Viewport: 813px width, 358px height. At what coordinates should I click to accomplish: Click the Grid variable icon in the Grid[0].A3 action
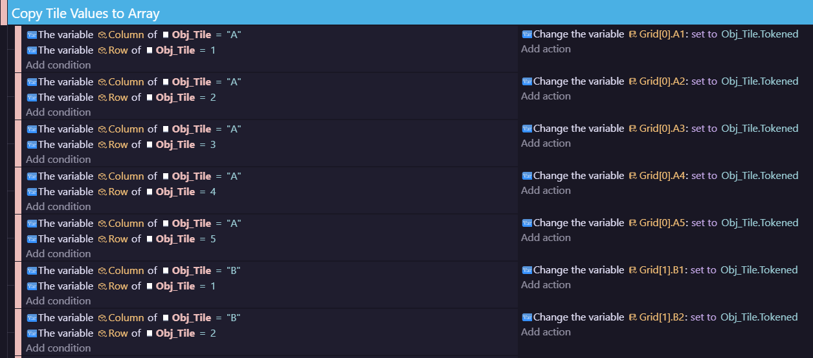[x=632, y=129]
